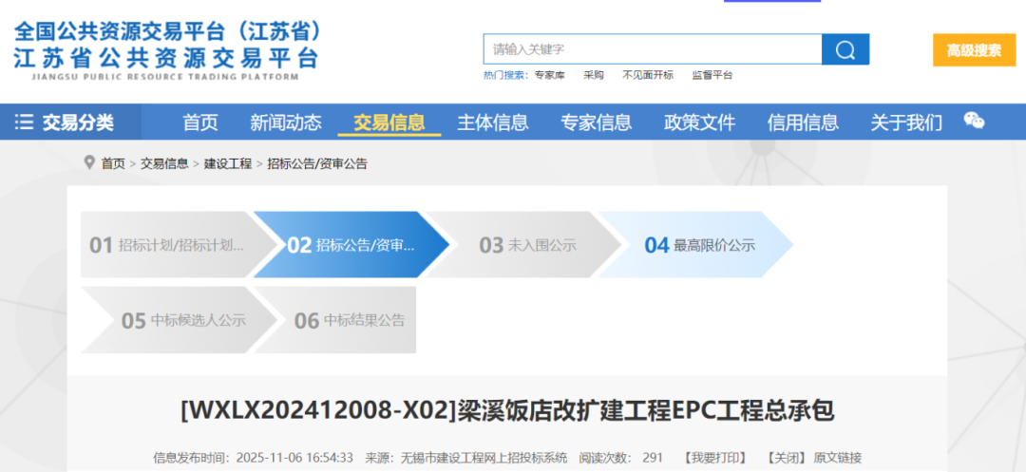Click the Jiangsu platform logo
This screenshot has height=472, width=1026.
[x=168, y=50]
